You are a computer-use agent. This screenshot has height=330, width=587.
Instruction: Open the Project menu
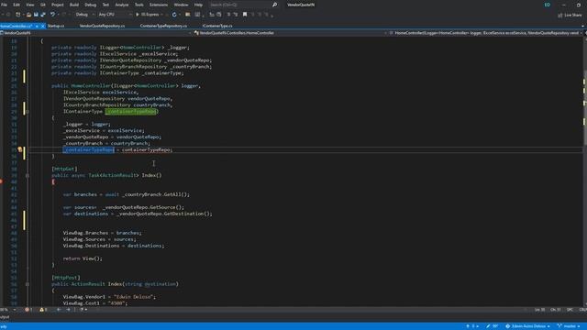[57, 5]
